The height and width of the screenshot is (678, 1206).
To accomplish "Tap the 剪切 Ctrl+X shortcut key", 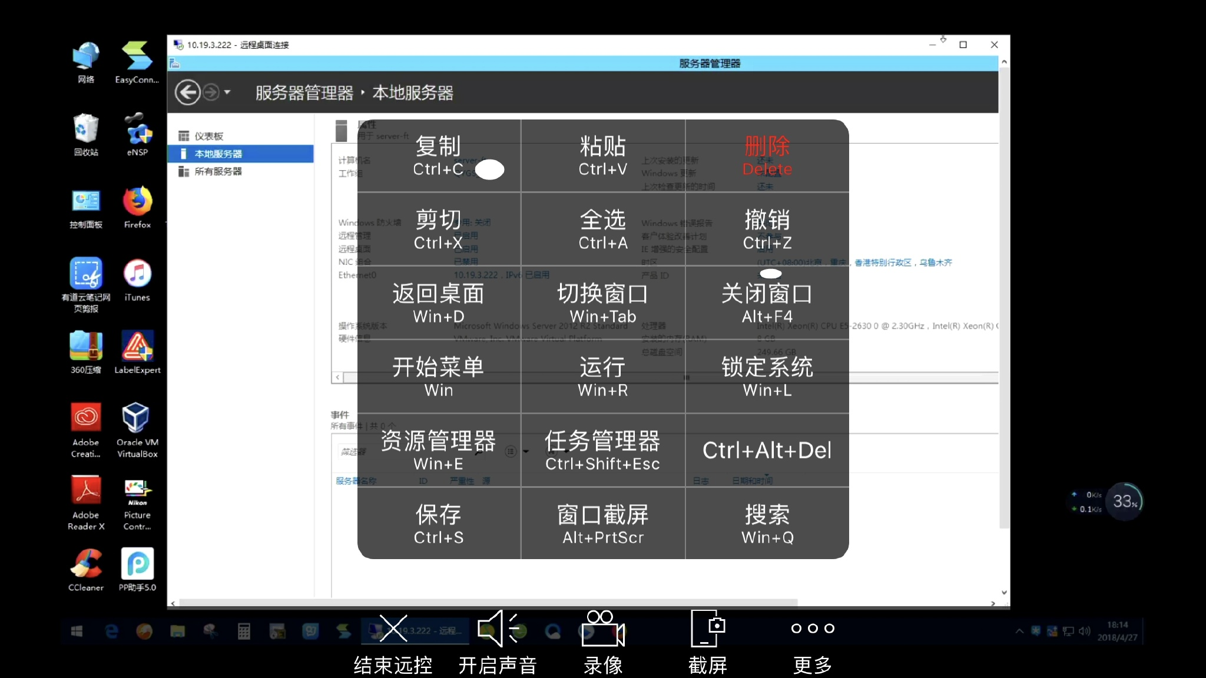I will [439, 230].
